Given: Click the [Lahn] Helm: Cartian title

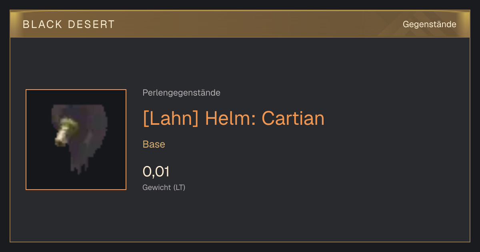Looking at the screenshot, I should tap(234, 118).
